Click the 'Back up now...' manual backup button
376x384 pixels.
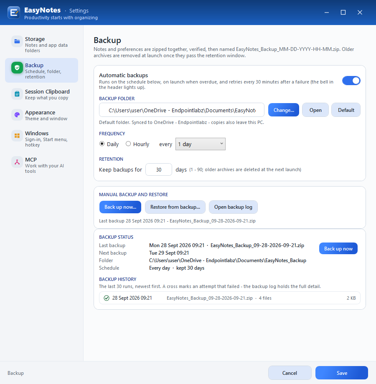tap(120, 207)
